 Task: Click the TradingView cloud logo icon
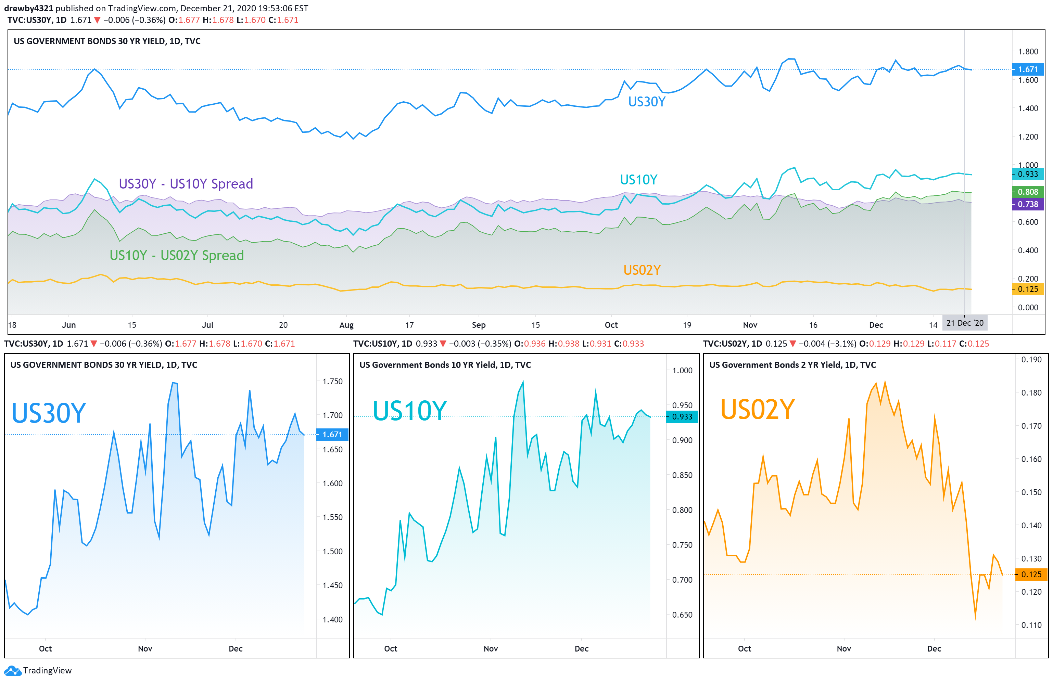12,671
